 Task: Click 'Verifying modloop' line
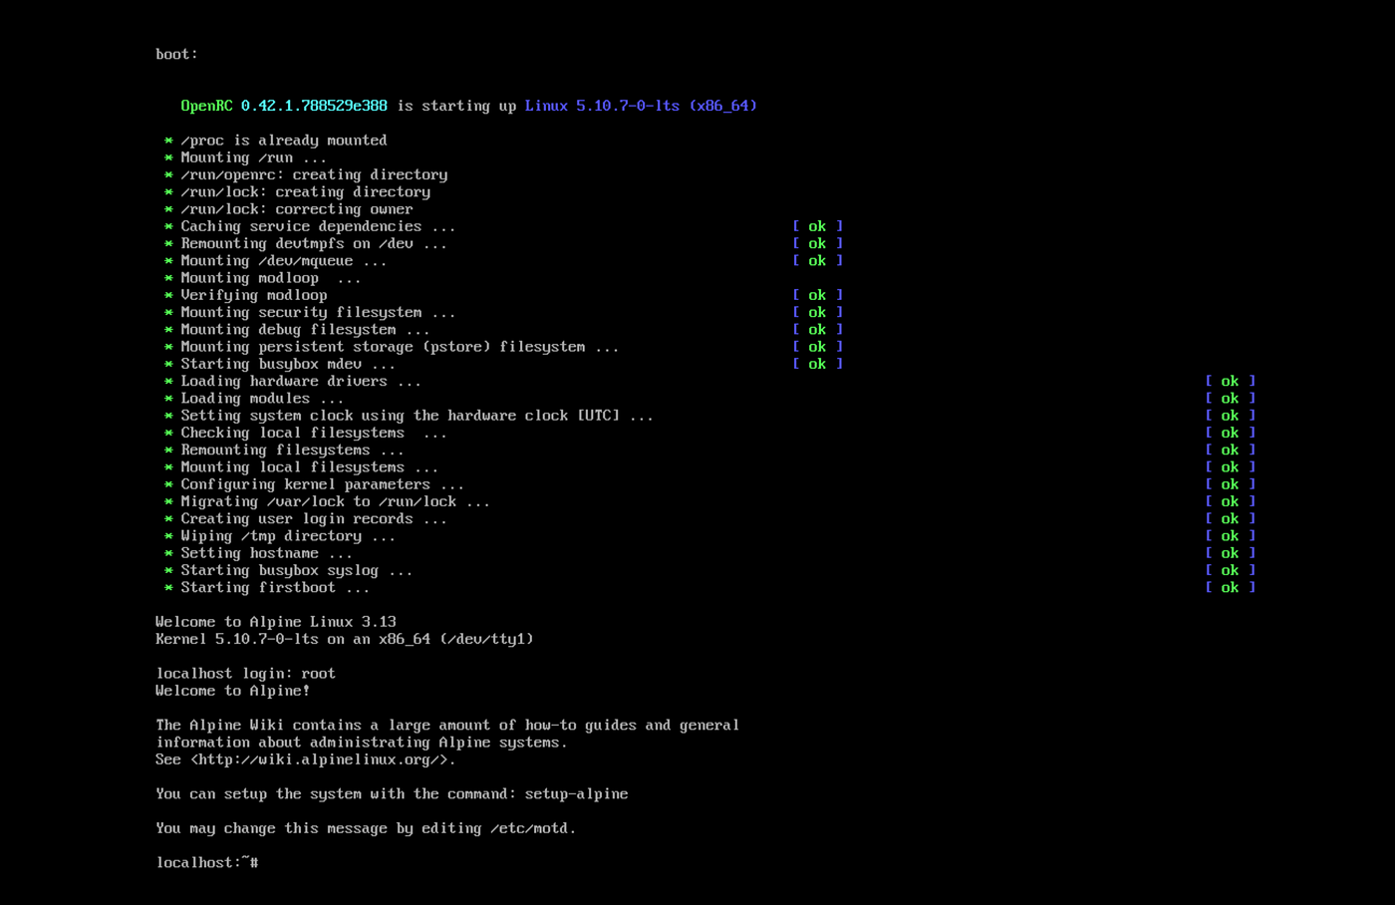coord(253,295)
